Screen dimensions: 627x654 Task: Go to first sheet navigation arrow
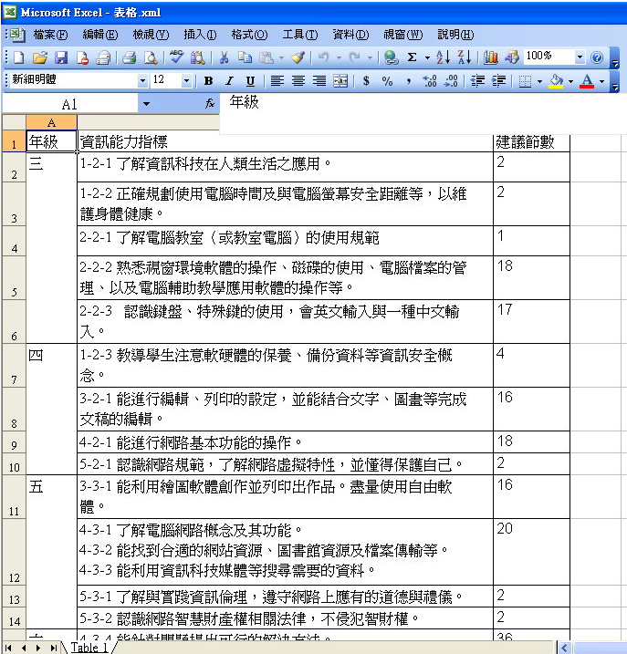pyautogui.click(x=8, y=648)
